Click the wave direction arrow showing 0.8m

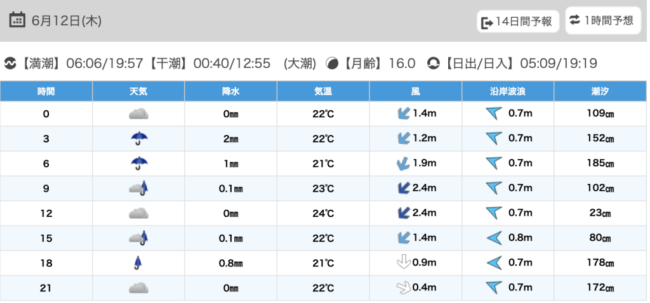coord(494,238)
